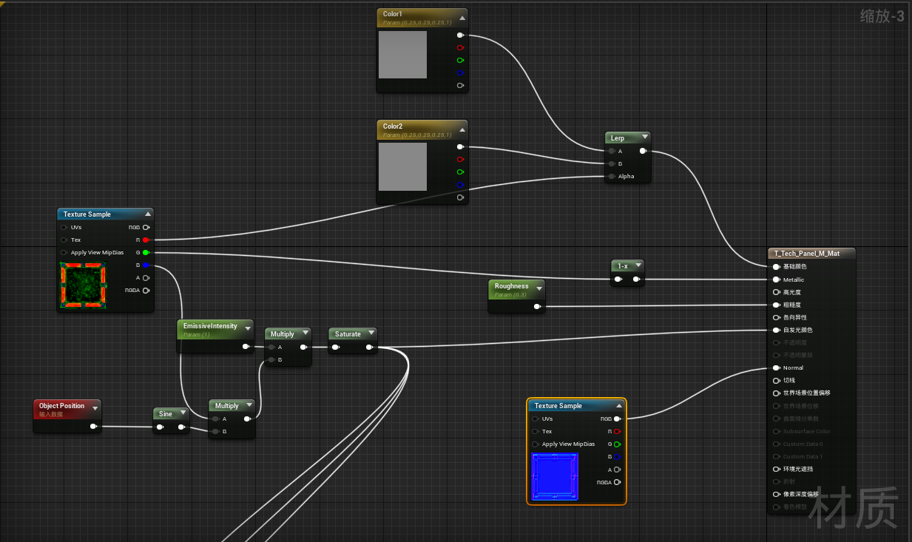Click the green channel output pin of Color1

tap(460, 60)
